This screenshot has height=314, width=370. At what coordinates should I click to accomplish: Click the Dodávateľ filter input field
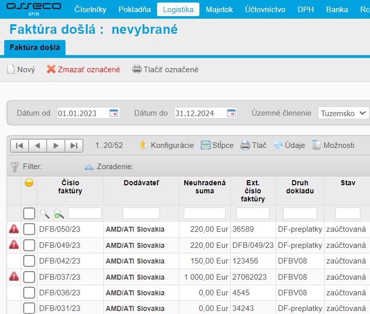tap(141, 213)
